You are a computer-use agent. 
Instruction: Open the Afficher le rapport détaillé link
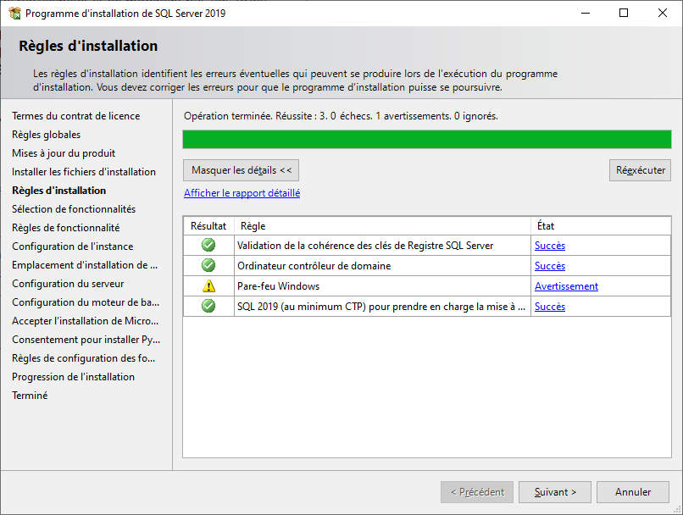tap(242, 193)
